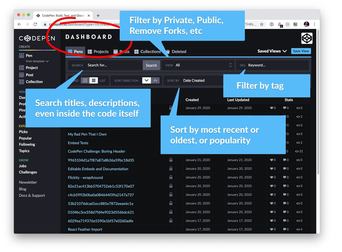
Task: Open Docs & Support link
Action: tap(32, 195)
